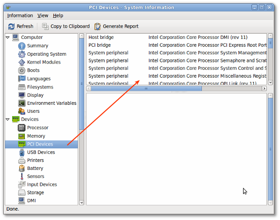Select the Host bridge row
Screen dimensions: 280x220
(177, 37)
